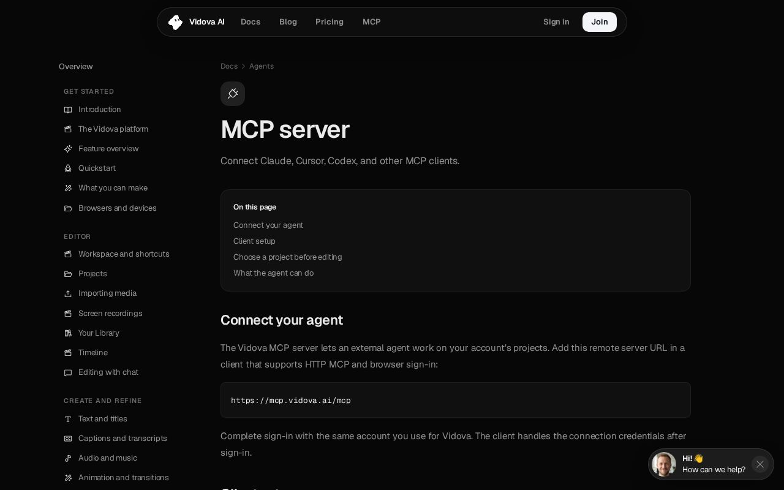
Task: Open the support agent avatar in chat widget
Action: pos(664,464)
